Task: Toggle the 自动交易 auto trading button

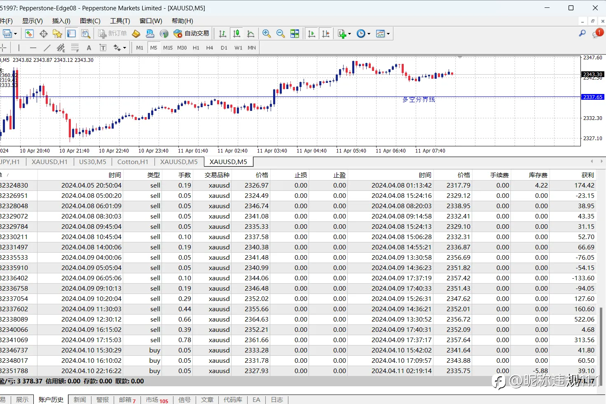Action: pyautogui.click(x=192, y=34)
